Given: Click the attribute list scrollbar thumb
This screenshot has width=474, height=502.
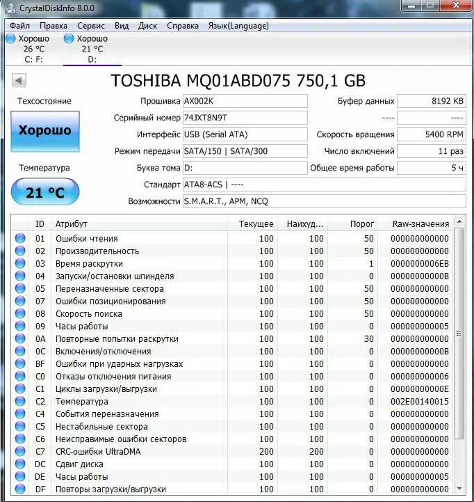Looking at the screenshot, I should tap(459, 334).
